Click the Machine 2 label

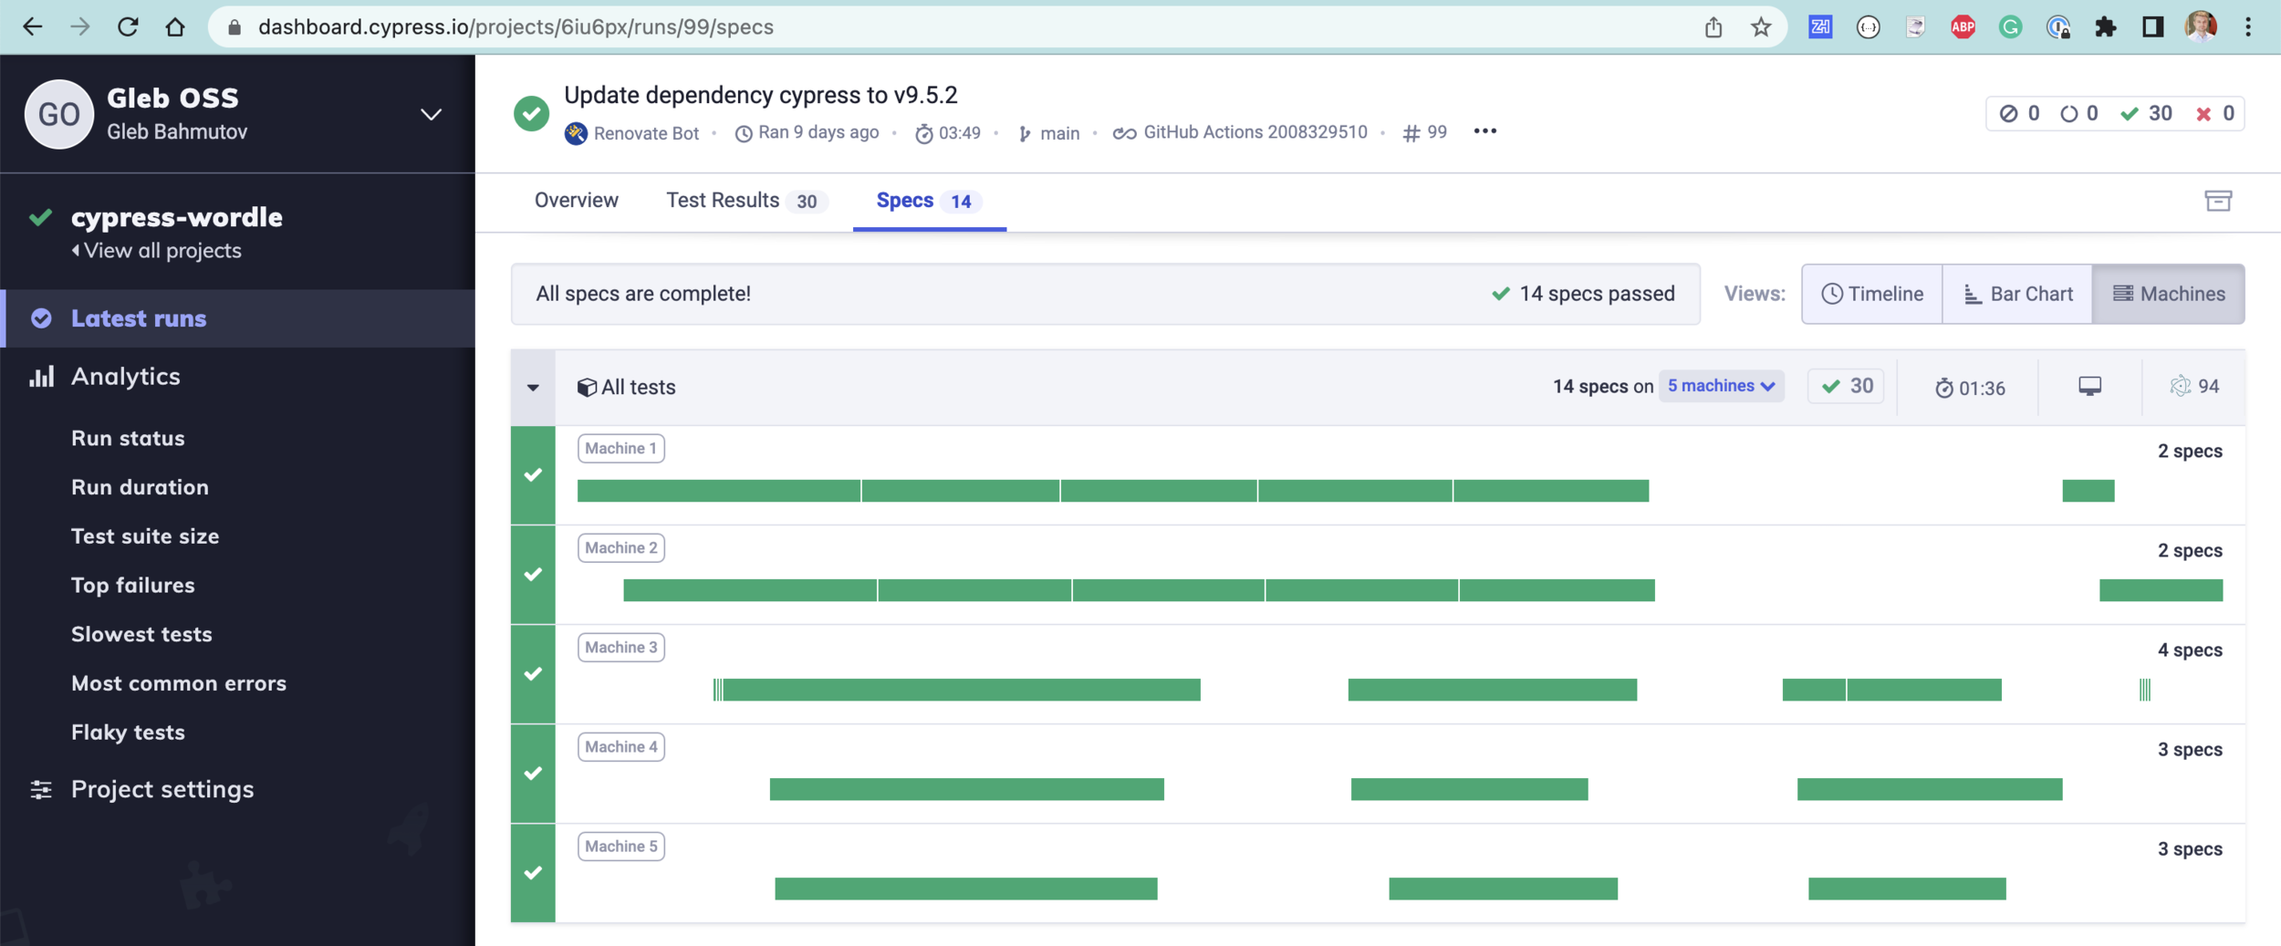point(621,548)
